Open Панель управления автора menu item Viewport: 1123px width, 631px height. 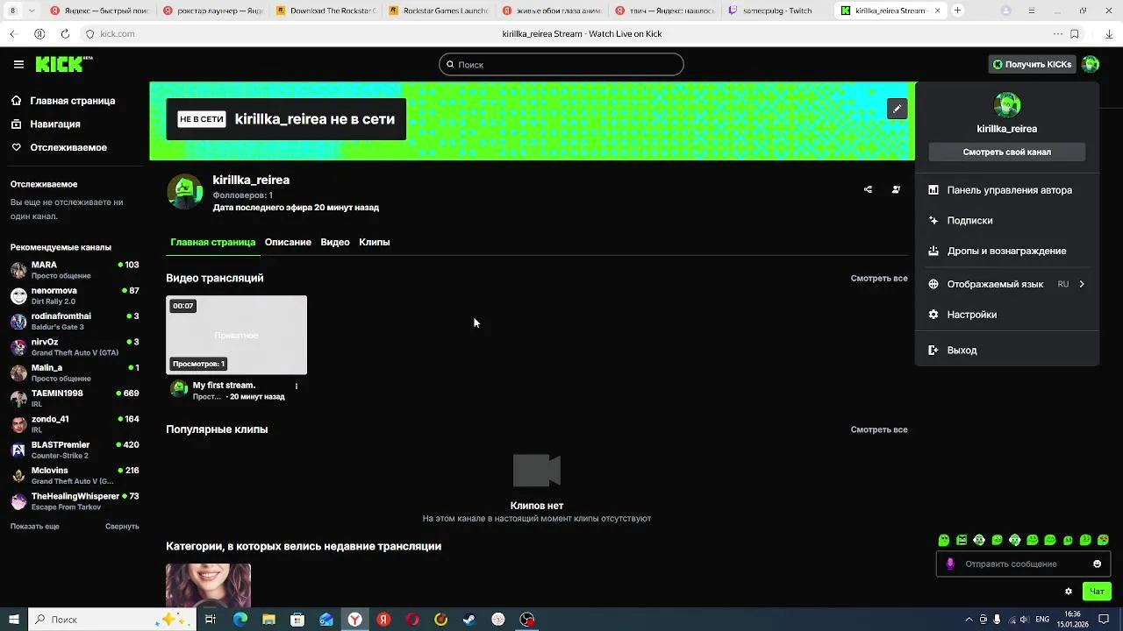click(x=1007, y=189)
